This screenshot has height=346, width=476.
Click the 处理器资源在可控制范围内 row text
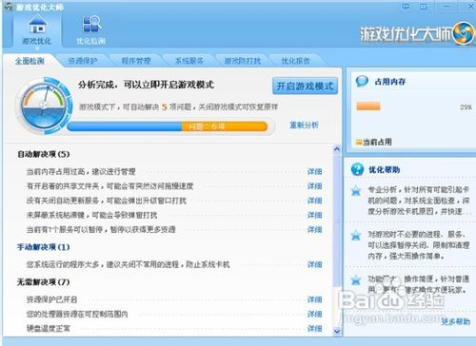click(77, 314)
